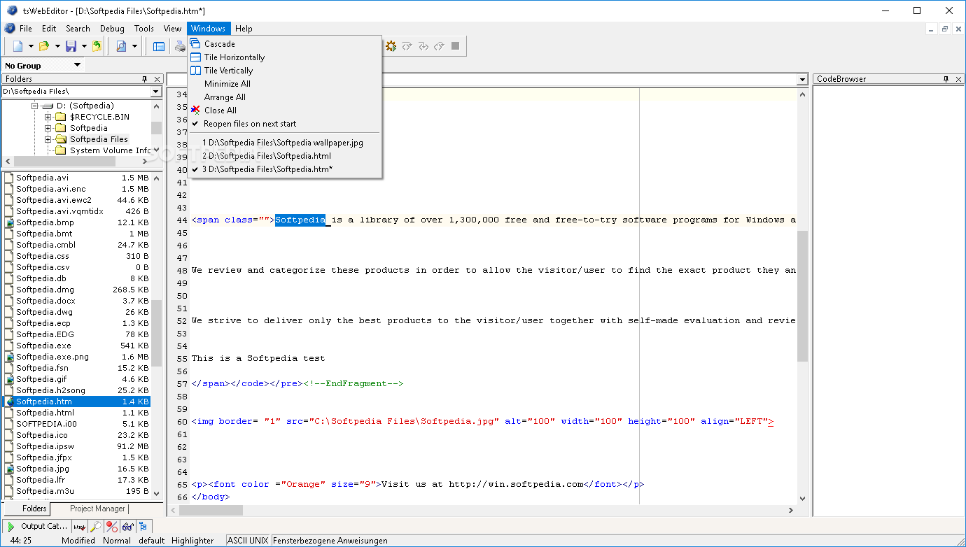Pin the Folders panel

coord(145,79)
